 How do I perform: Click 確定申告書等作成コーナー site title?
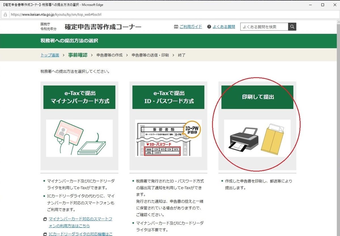(x=103, y=27)
